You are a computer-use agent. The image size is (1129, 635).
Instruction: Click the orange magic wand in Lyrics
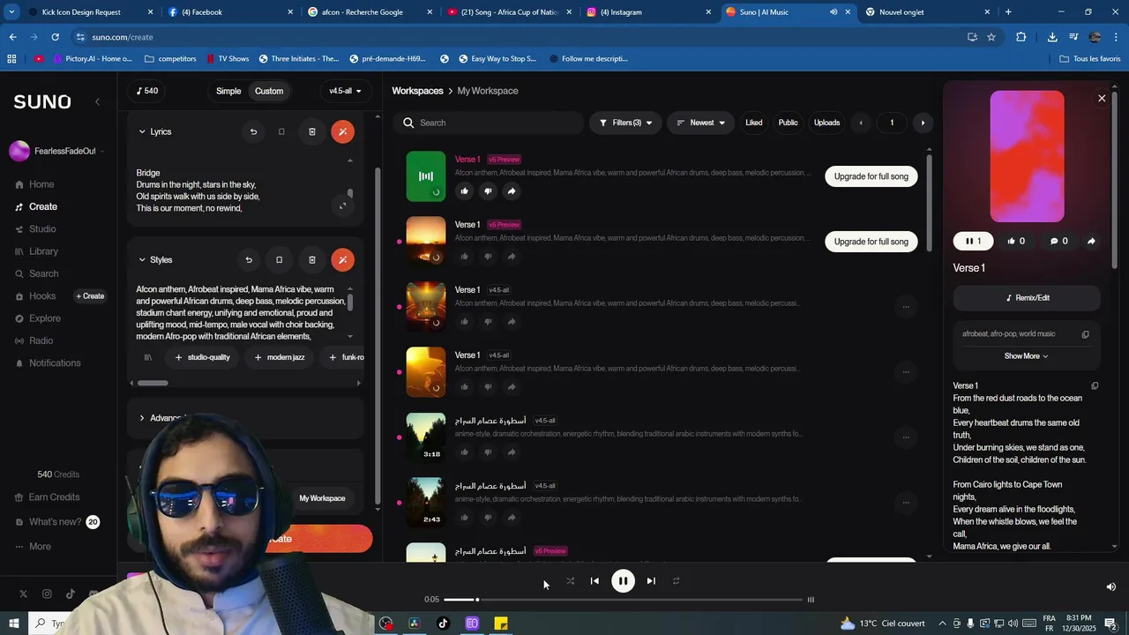343,132
